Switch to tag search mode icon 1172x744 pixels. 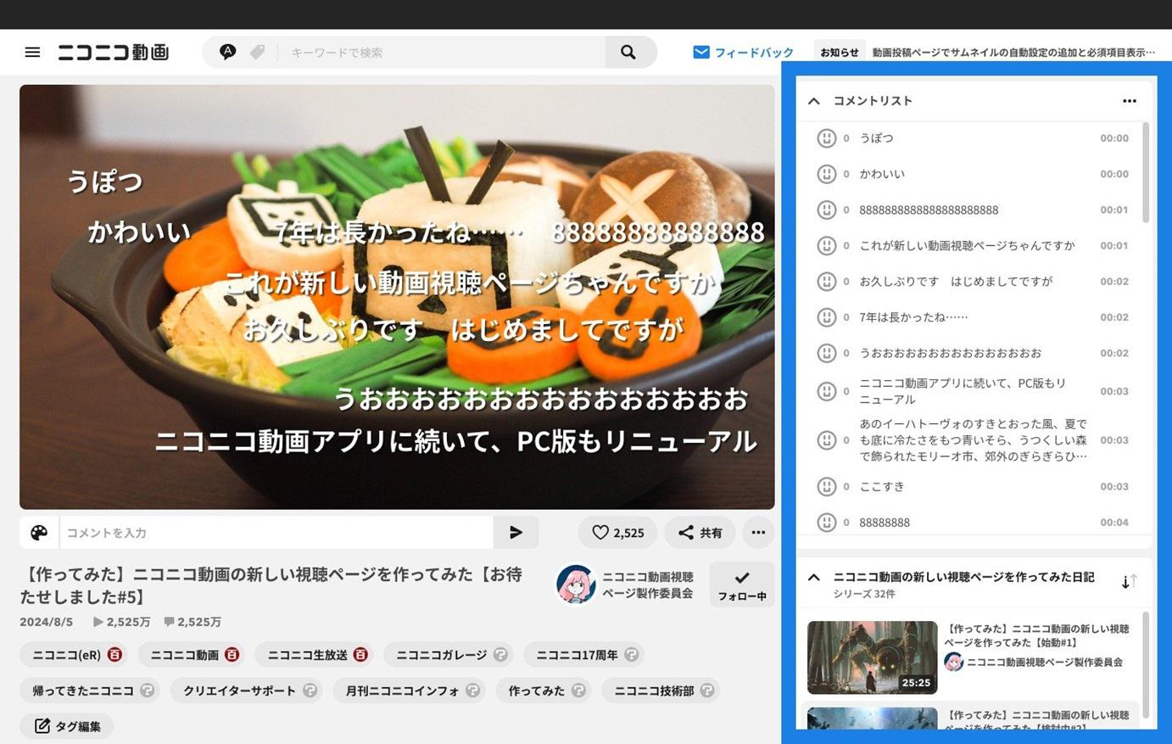tap(258, 53)
